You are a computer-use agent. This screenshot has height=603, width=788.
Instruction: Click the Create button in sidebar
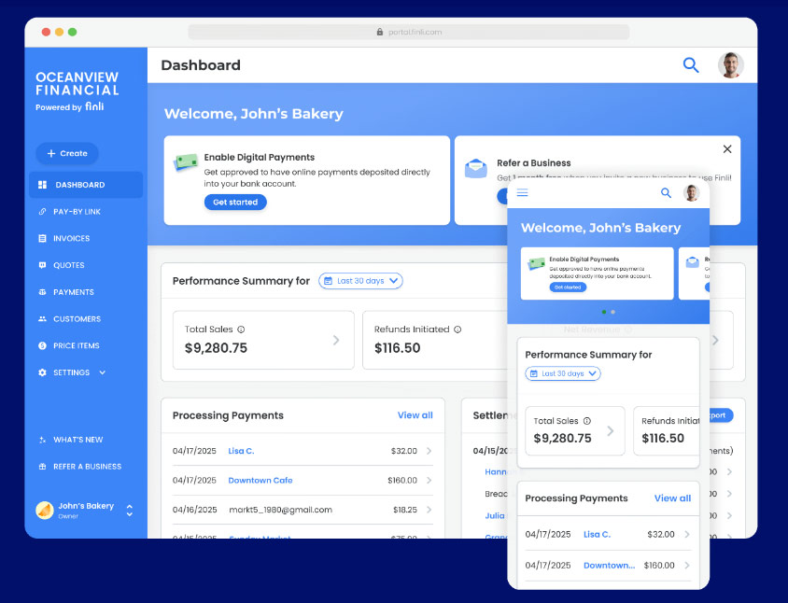67,153
